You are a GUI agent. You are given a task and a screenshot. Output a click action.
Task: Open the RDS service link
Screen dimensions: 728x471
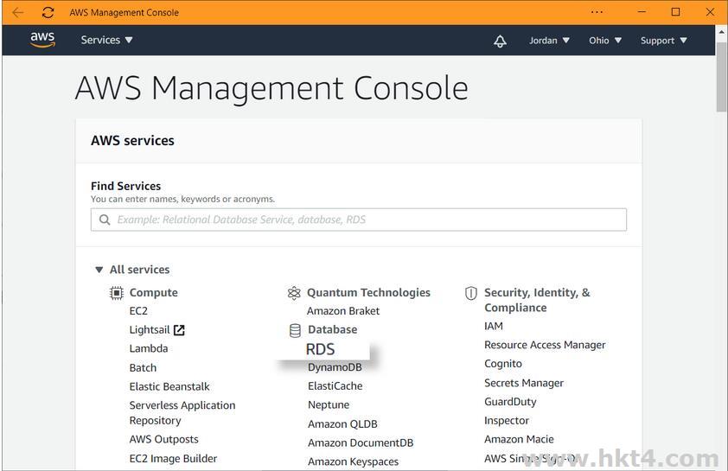tap(320, 349)
